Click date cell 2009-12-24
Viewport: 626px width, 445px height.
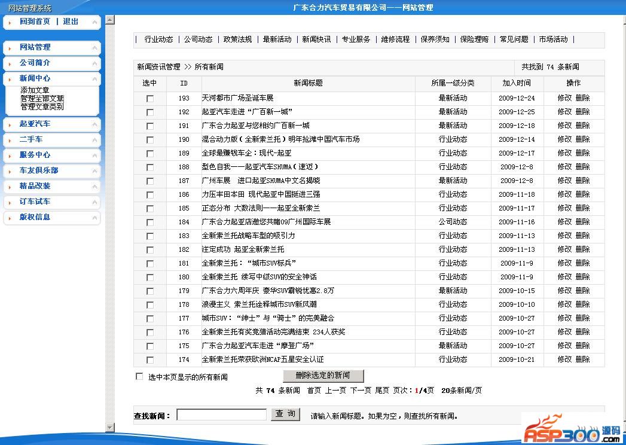(517, 98)
